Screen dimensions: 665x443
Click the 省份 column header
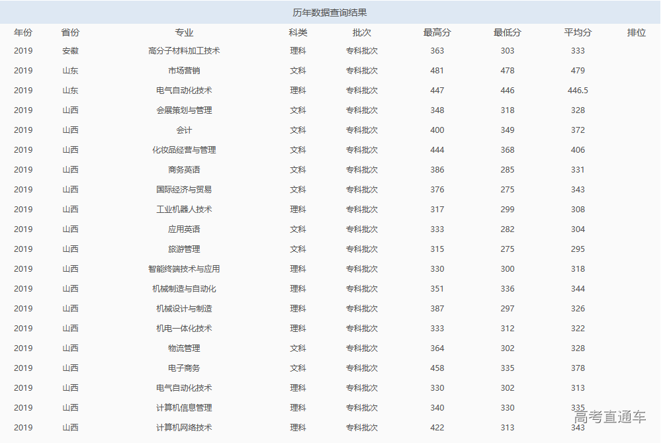tap(69, 31)
